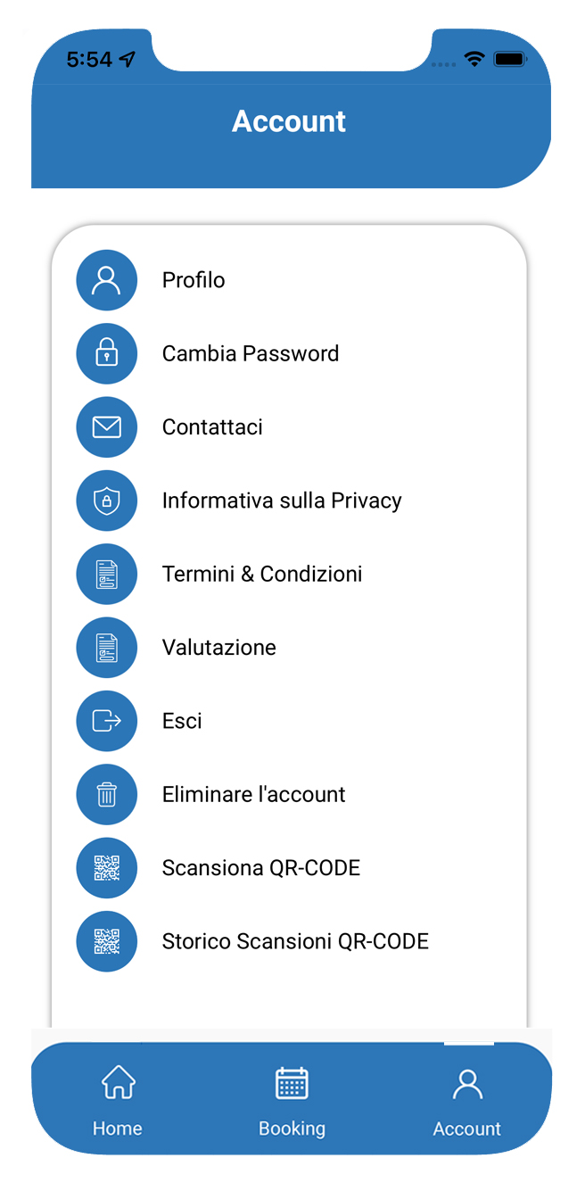Tap the Termini & Condizioni document icon
This screenshot has width=585, height=1183.
(x=107, y=575)
